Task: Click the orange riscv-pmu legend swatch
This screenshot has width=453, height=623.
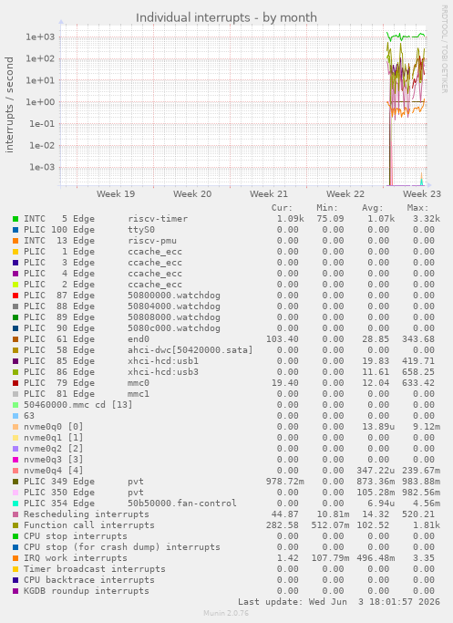Action: (15, 241)
